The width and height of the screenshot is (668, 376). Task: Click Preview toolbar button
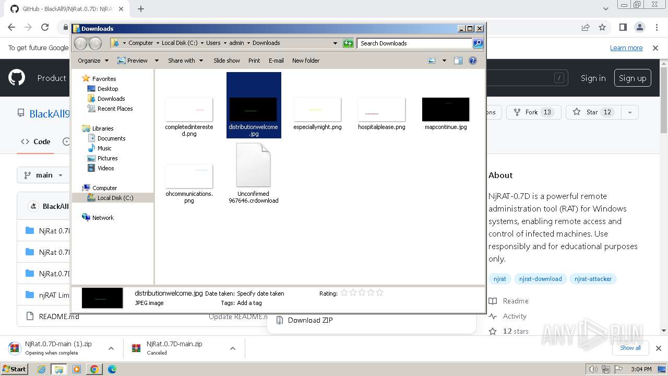pyautogui.click(x=133, y=61)
